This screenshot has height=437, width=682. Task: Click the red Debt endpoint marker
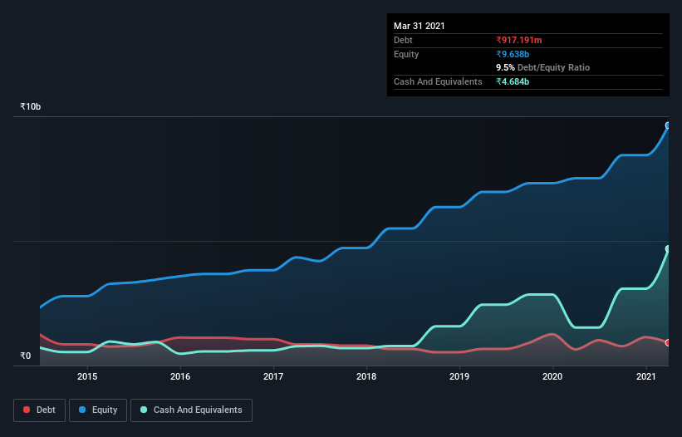(668, 342)
